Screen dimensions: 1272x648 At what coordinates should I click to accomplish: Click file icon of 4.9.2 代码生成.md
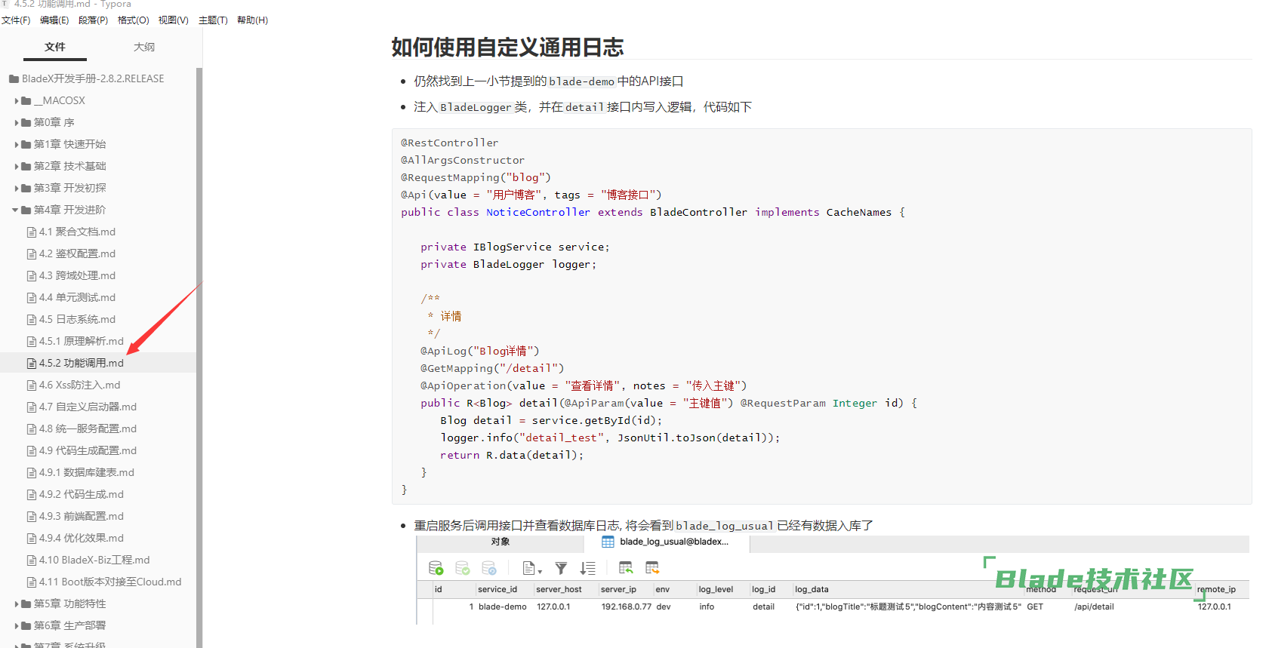click(32, 495)
